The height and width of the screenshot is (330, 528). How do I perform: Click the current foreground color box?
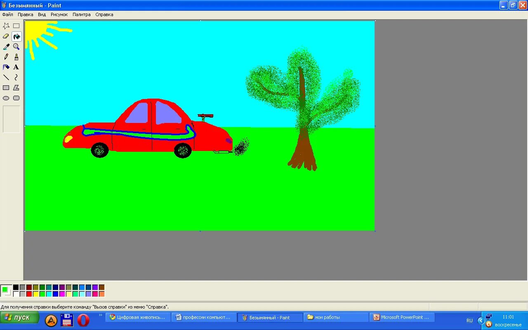click(5, 289)
